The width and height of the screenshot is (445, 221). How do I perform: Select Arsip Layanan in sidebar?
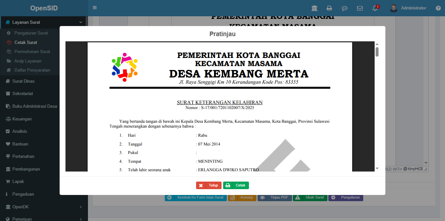(x=28, y=61)
